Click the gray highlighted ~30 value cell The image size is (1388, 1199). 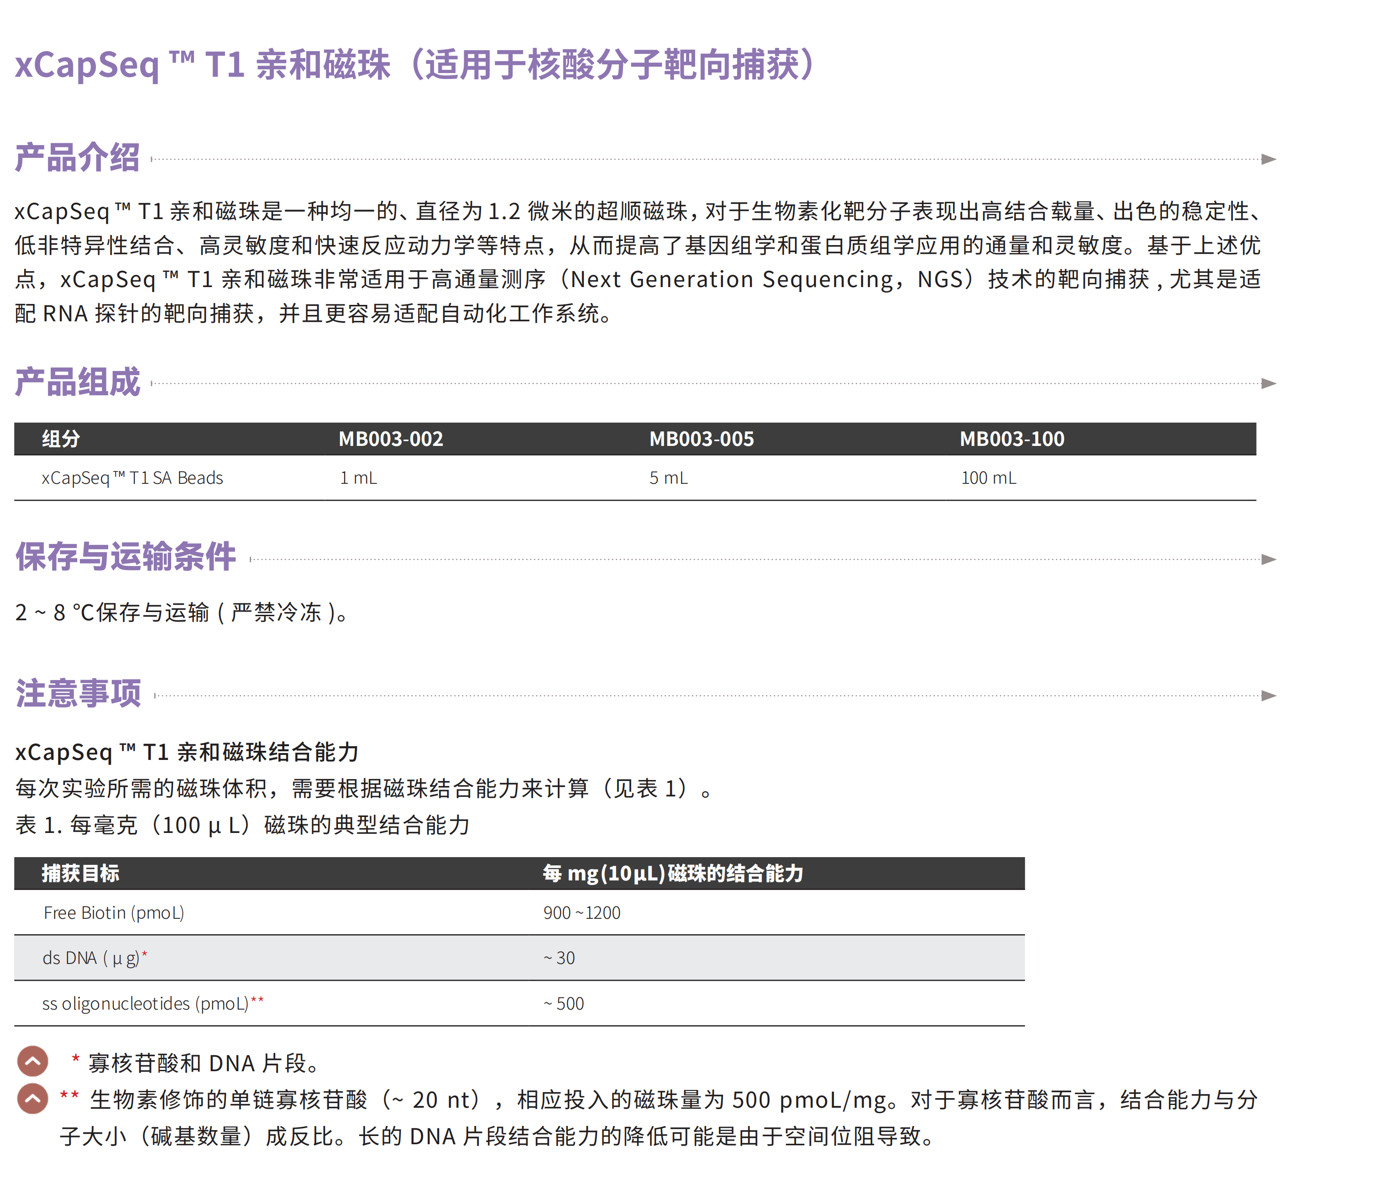[x=559, y=958]
